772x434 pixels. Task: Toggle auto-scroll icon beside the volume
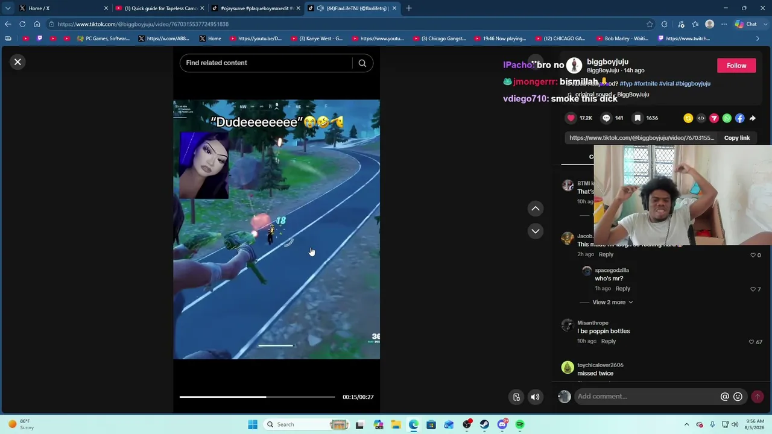516,397
